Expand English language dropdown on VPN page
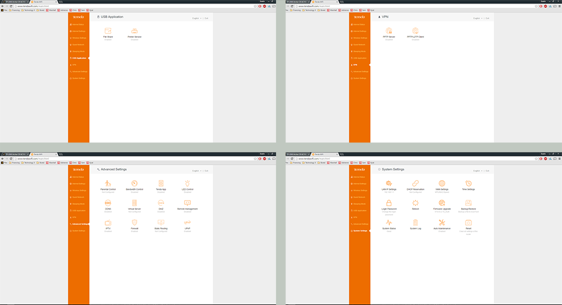The width and height of the screenshot is (562, 305). [478, 19]
